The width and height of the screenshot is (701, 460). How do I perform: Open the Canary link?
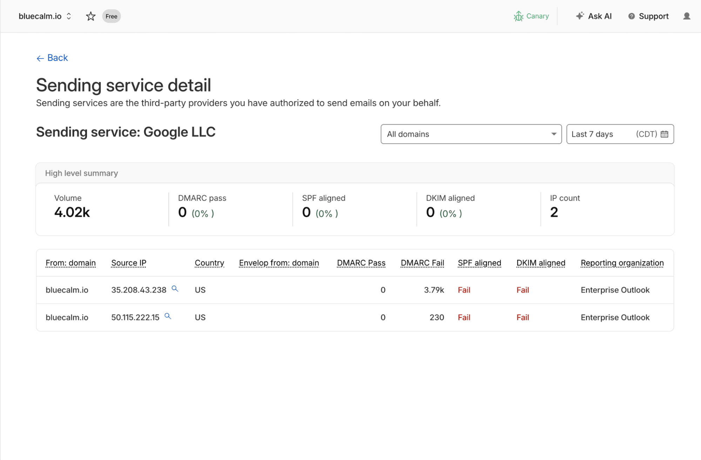531,16
